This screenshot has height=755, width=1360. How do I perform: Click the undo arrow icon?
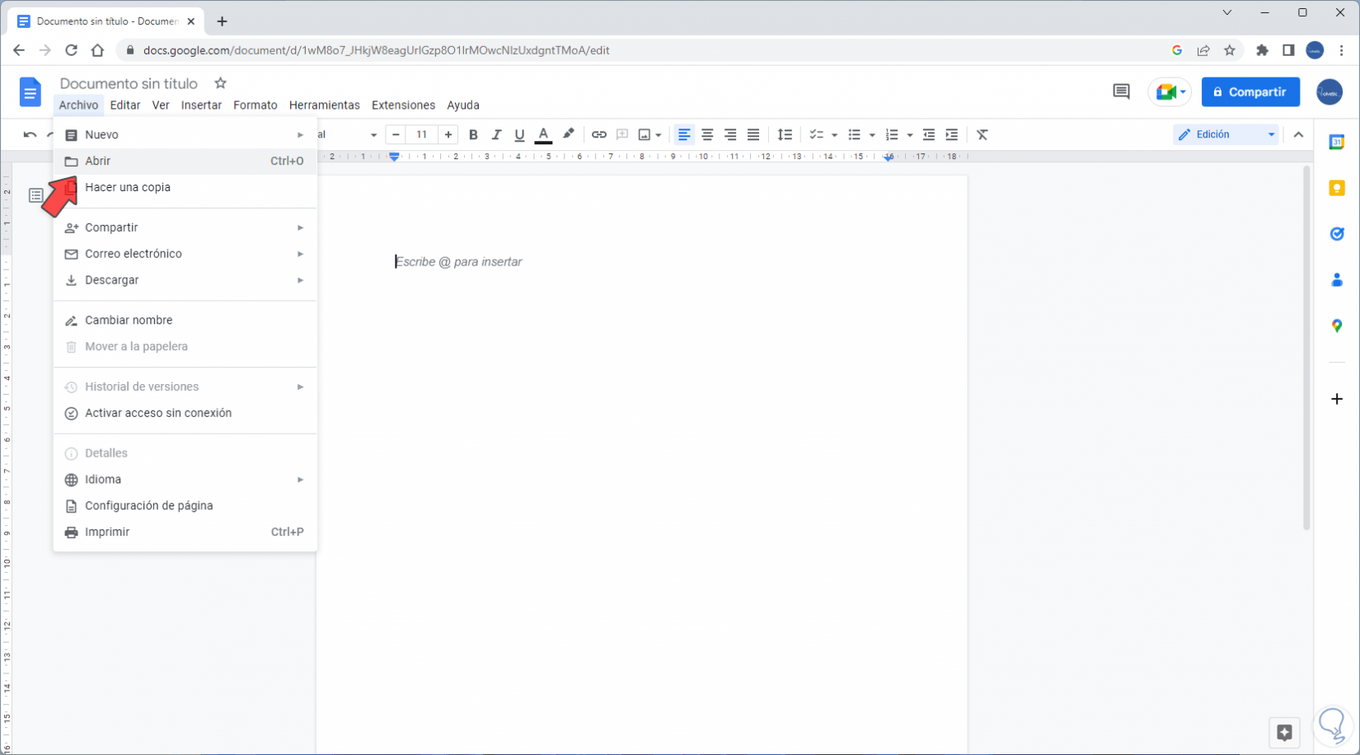pyautogui.click(x=30, y=134)
